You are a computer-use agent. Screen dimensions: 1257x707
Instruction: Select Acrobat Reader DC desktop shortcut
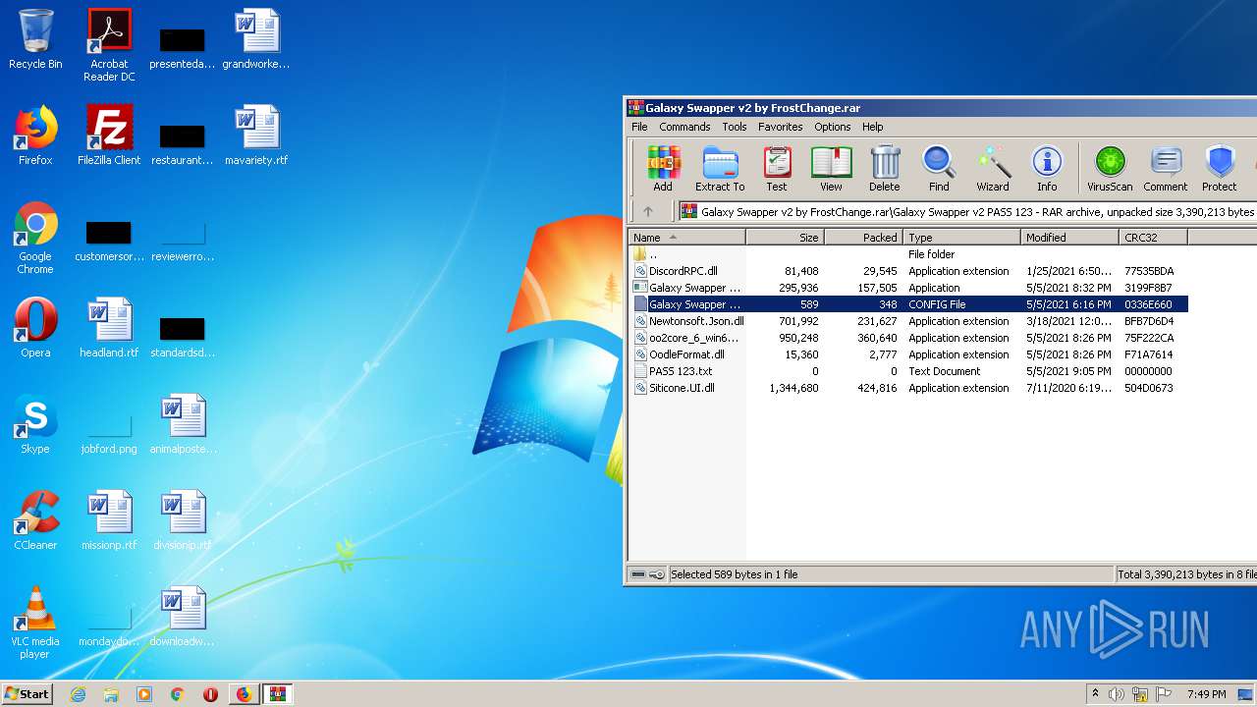coord(109,45)
